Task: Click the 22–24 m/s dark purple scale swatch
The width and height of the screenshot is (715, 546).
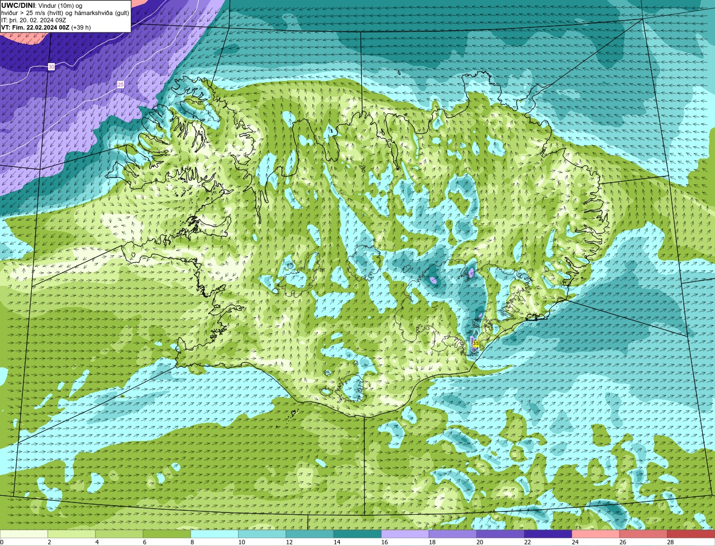Action: [548, 534]
